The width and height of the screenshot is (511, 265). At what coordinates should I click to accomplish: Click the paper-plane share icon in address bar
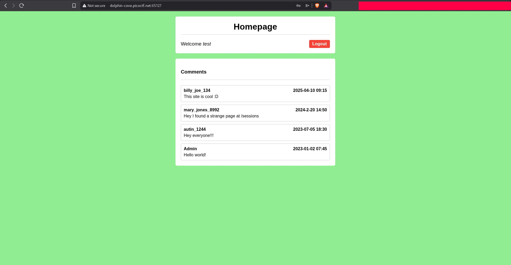click(307, 6)
